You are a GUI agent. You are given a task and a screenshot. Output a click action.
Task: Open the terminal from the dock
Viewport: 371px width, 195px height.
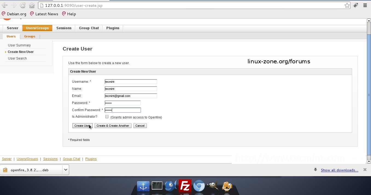pos(157,186)
